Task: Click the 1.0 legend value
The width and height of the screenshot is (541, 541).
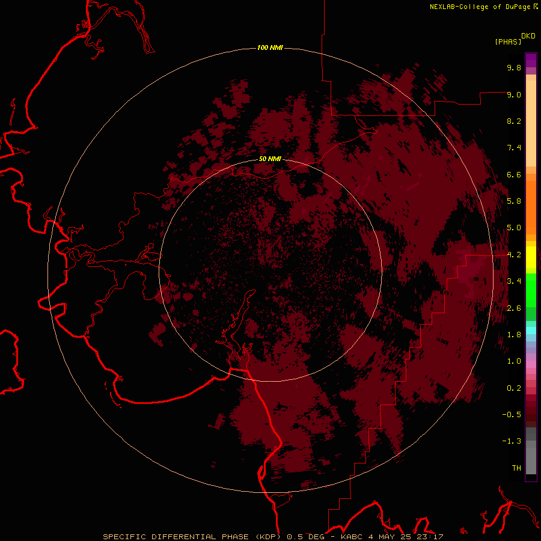Action: 514,361
